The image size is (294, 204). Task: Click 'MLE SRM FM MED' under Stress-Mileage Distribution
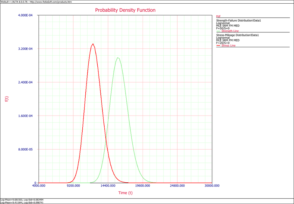(228, 40)
